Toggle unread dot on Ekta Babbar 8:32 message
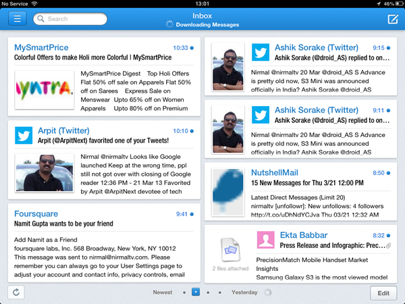Image resolution: width=405 pixels, height=304 pixels. (388, 236)
